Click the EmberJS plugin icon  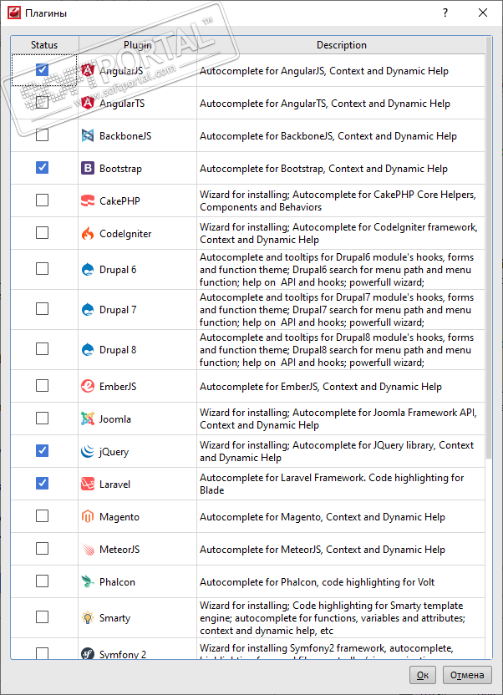[88, 386]
